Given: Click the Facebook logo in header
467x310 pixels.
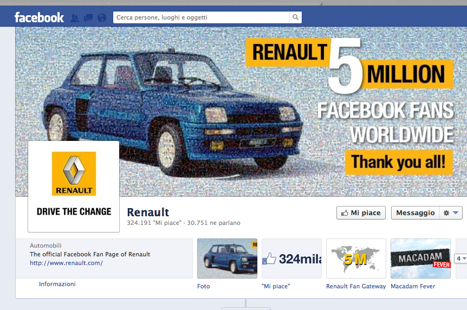Looking at the screenshot, I should [39, 17].
